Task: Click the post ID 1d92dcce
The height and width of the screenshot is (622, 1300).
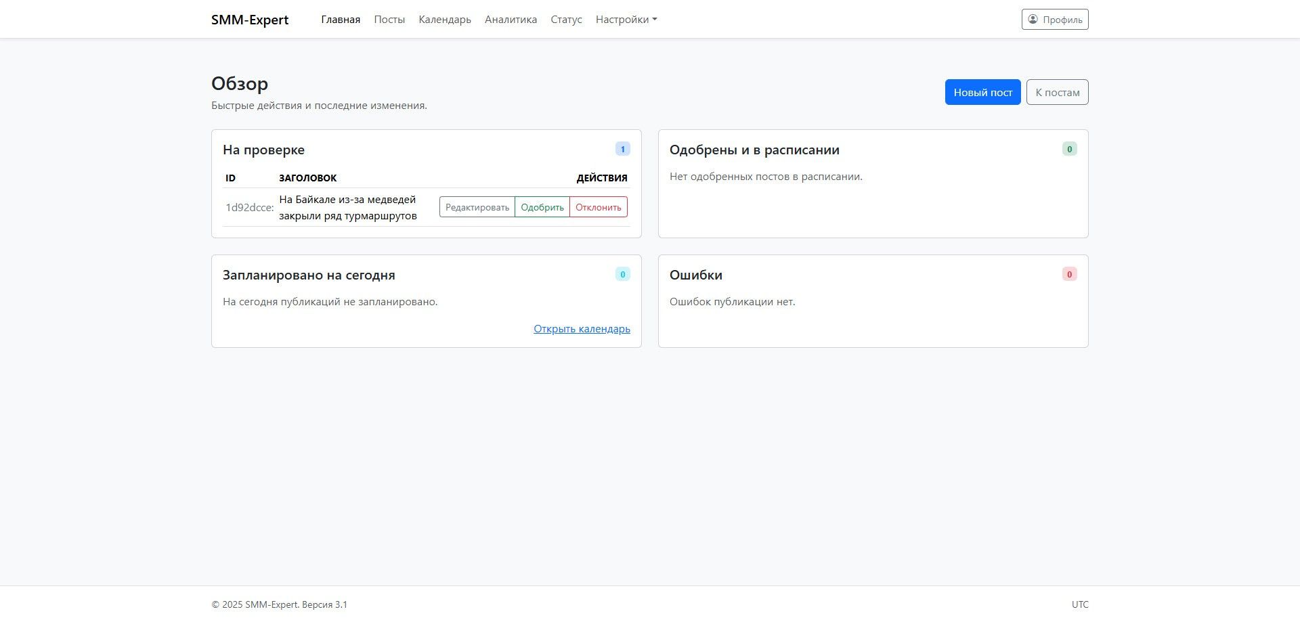Action: point(249,208)
